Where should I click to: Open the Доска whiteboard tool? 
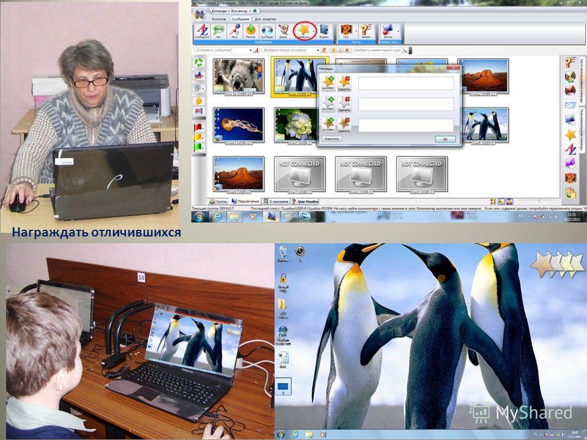[283, 31]
